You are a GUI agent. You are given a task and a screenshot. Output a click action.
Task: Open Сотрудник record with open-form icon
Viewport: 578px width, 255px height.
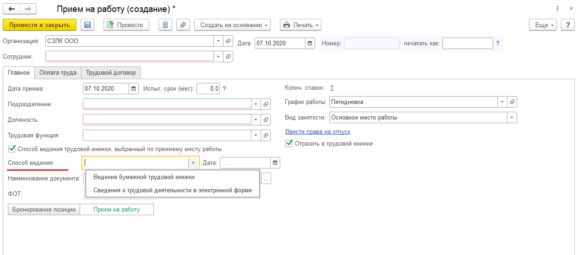pyautogui.click(x=228, y=56)
